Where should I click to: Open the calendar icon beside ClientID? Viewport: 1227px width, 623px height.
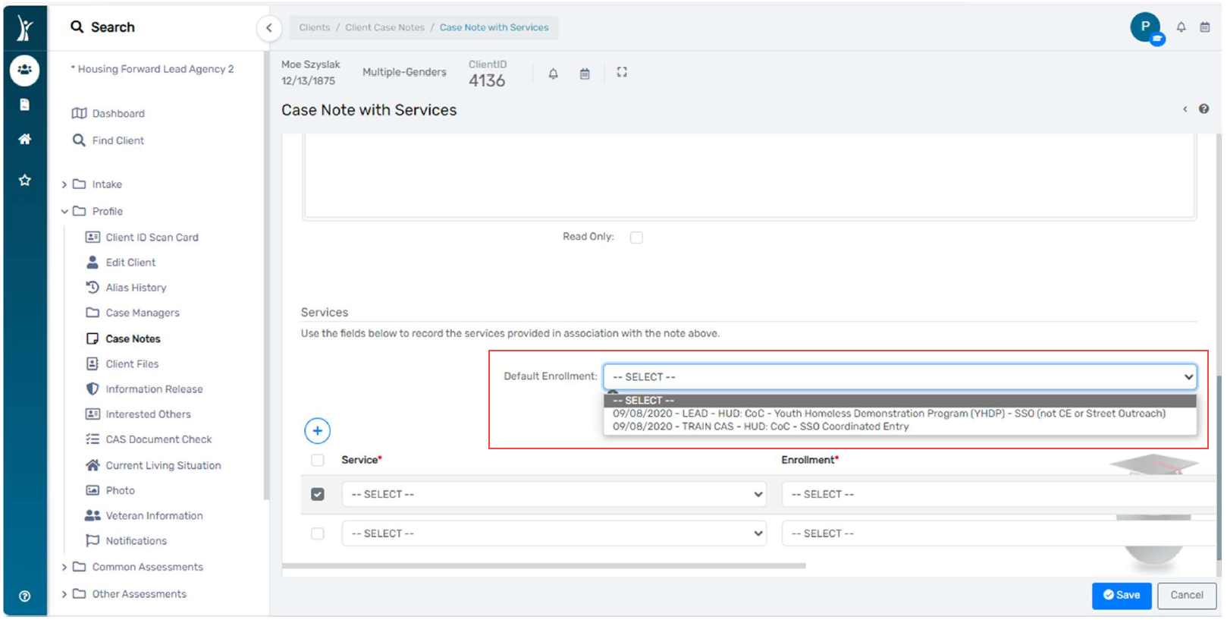[x=585, y=74]
